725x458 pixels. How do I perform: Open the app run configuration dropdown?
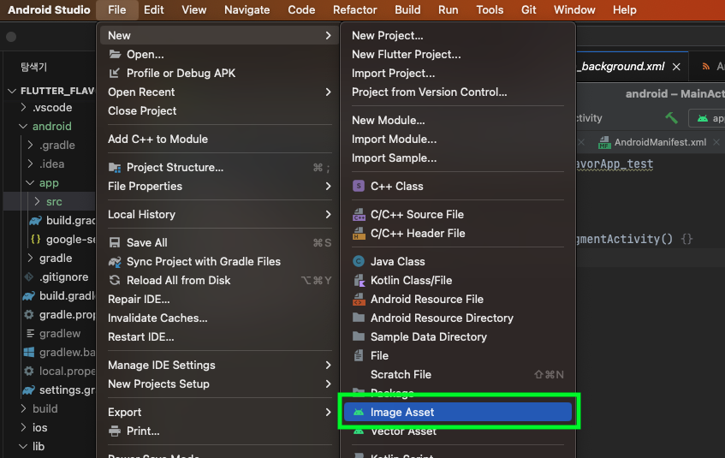(x=707, y=118)
